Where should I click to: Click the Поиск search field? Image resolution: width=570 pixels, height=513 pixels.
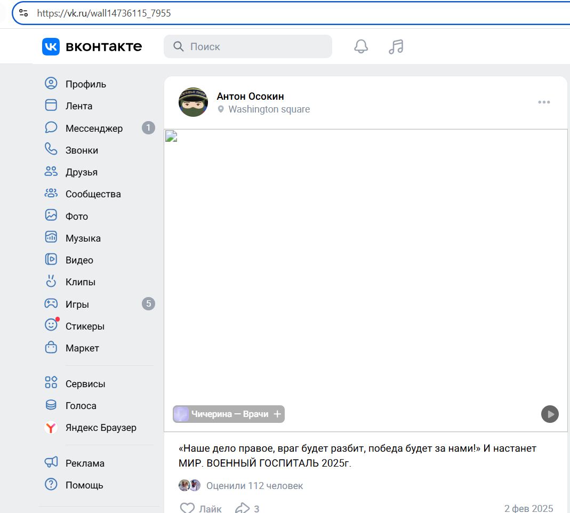click(x=248, y=46)
